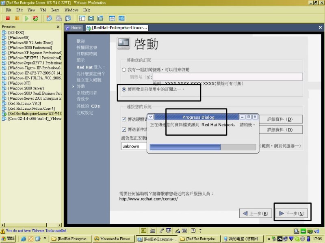Click the green Power On play icon

[x=26, y=18]
